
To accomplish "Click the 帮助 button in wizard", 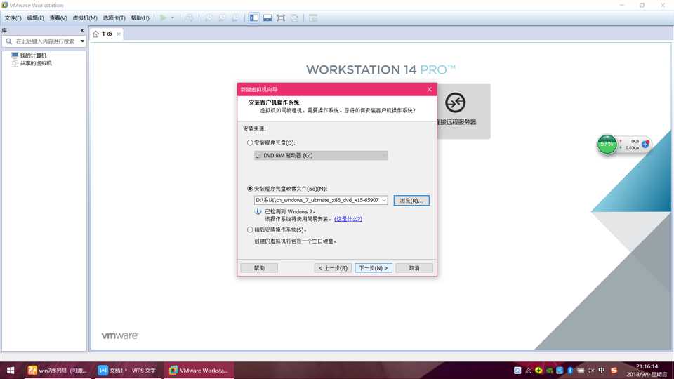I will pyautogui.click(x=259, y=267).
